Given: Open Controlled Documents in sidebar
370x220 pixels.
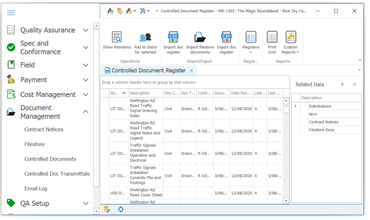Looking at the screenshot, I should pos(50,159).
